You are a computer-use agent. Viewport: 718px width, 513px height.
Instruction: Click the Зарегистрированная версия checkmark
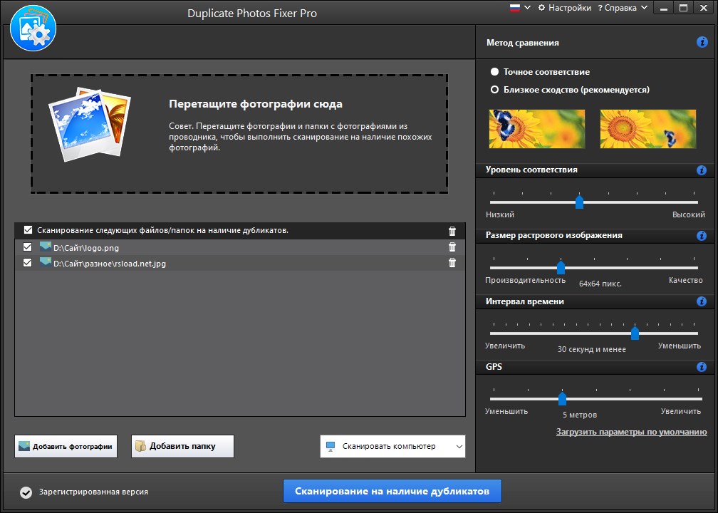click(x=27, y=491)
